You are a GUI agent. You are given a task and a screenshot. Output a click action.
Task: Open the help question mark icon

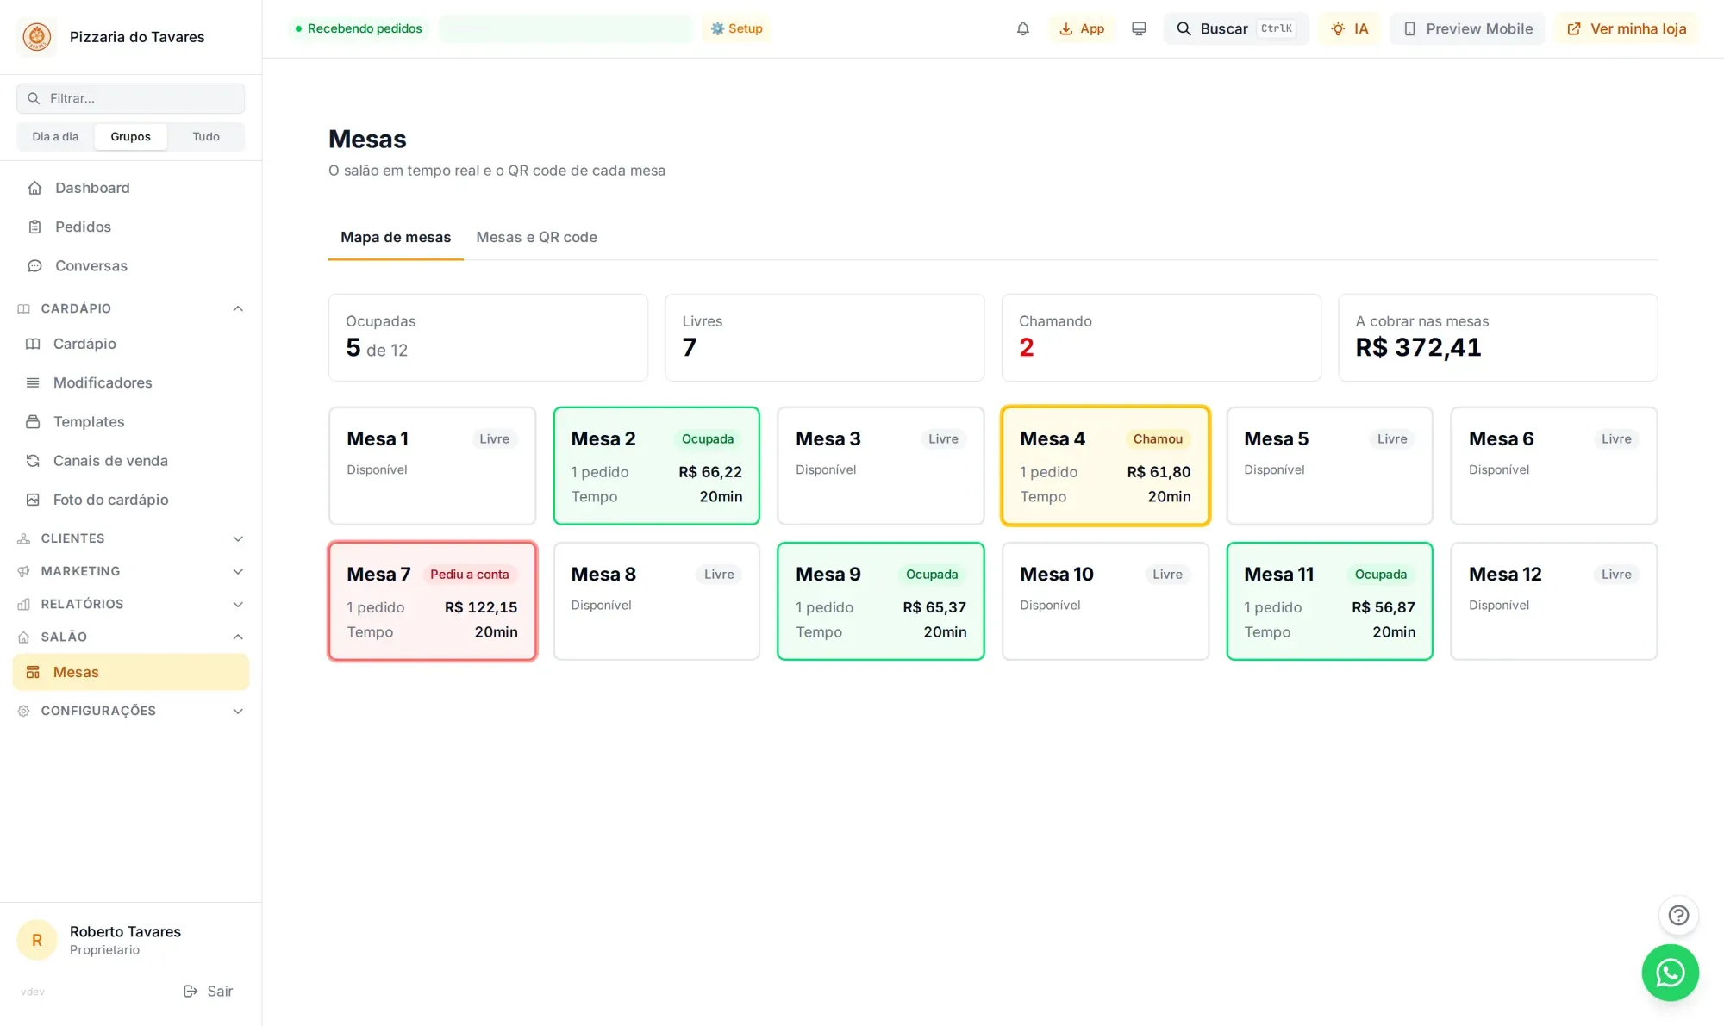click(x=1678, y=915)
